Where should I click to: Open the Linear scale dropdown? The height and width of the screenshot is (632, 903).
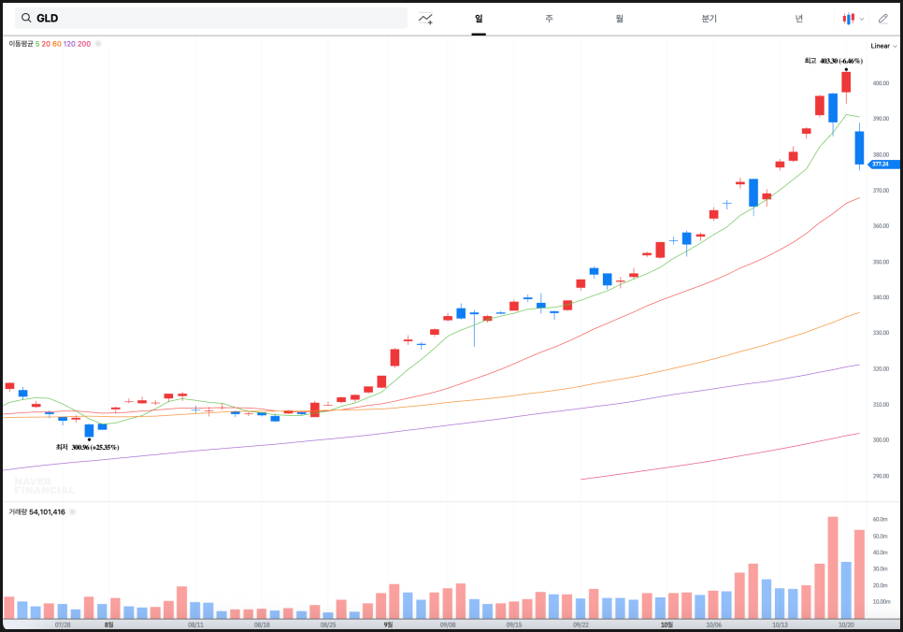pyautogui.click(x=882, y=46)
